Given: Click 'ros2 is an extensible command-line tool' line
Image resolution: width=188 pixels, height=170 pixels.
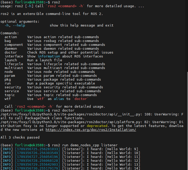Looking at the screenshot, I should (52, 14).
